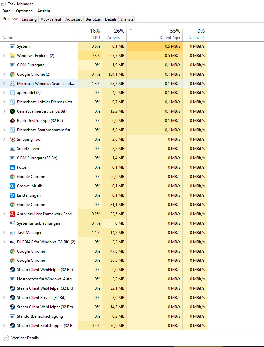Select the COM Surrogate row with 1,9 MB
This screenshot has width=264, height=347.
103,65
